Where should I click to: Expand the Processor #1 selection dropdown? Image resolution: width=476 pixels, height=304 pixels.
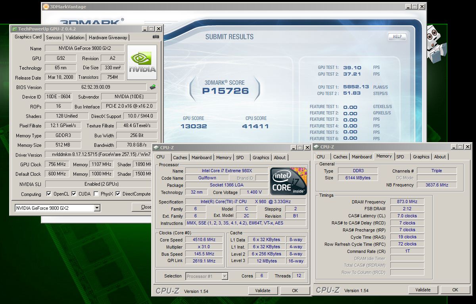pyautogui.click(x=225, y=276)
